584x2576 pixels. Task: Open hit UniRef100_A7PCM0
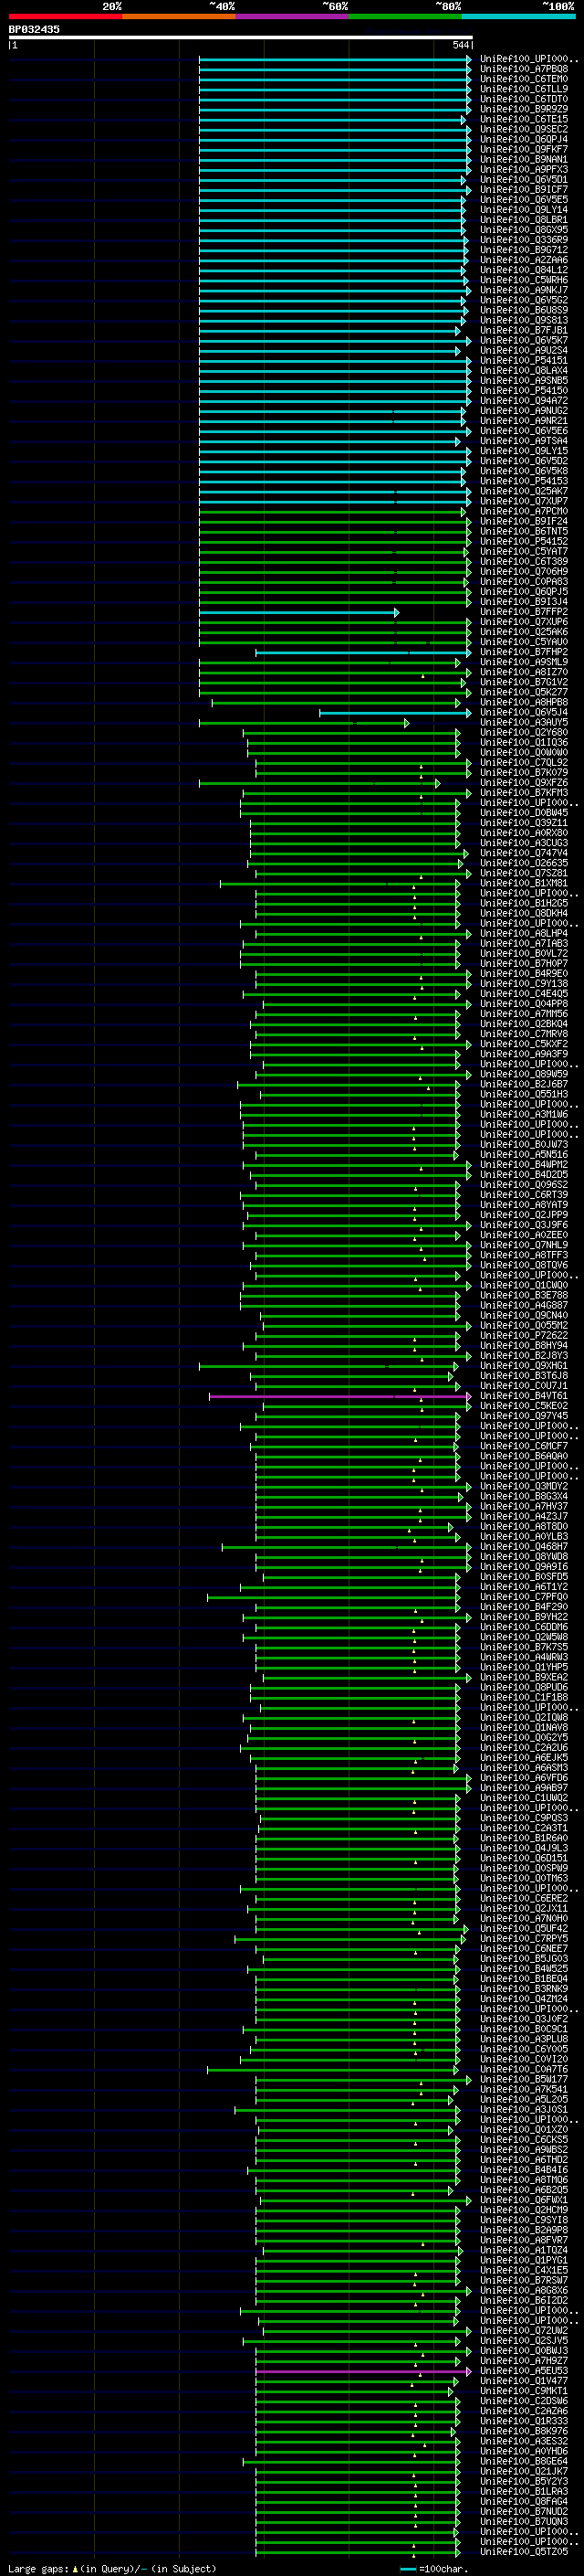[523, 511]
